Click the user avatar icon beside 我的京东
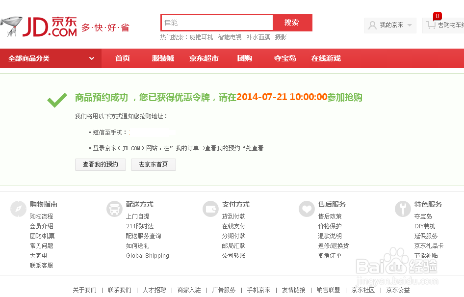 [372, 26]
